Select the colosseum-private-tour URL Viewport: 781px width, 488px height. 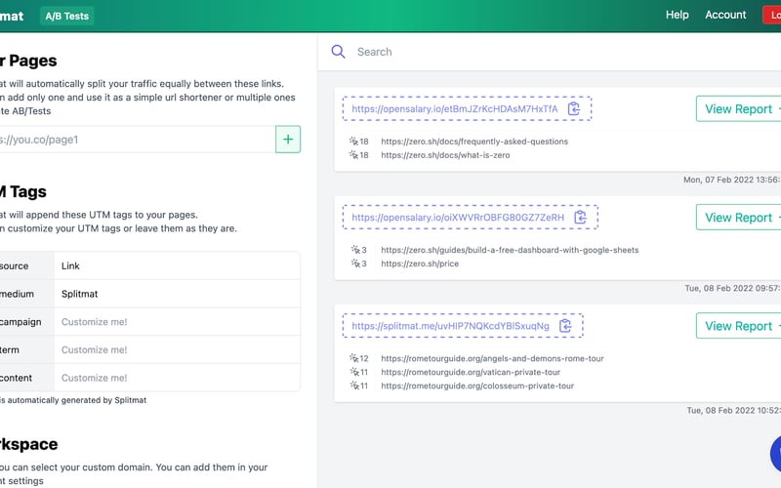[x=477, y=386]
